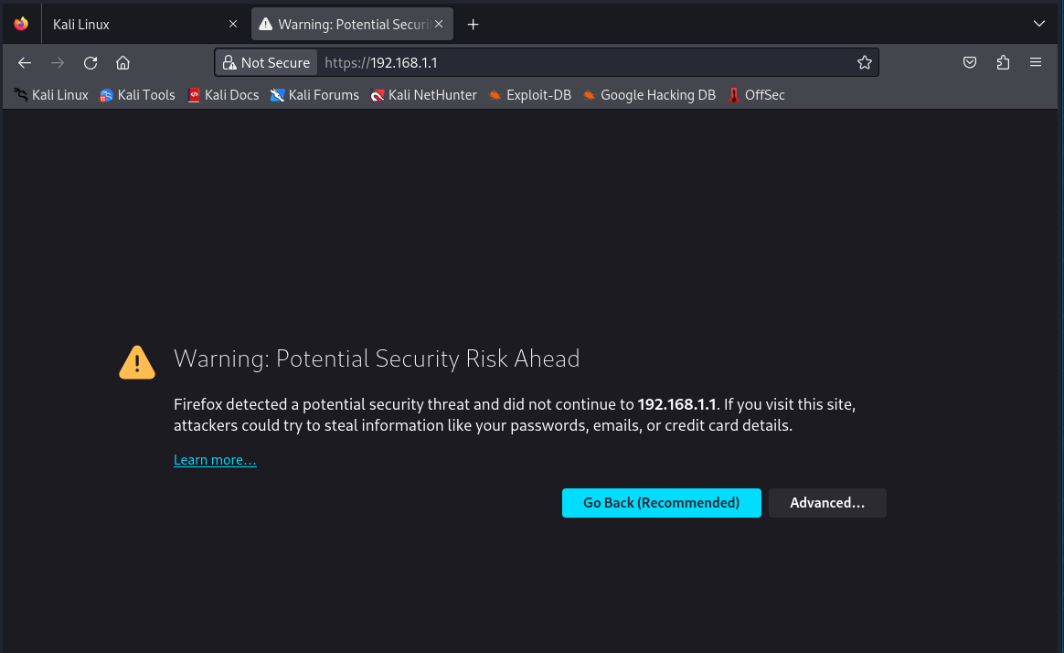Screen dimensions: 1064x653
Task: Click the URL address field
Action: point(585,63)
